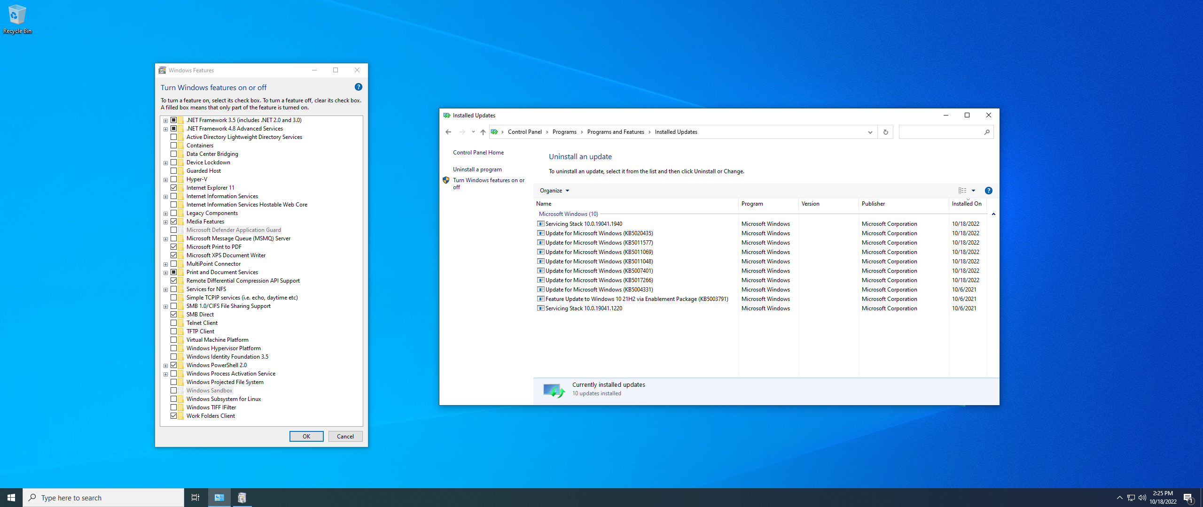
Task: Click the shield icon beside Turn Windows features
Action: [446, 180]
